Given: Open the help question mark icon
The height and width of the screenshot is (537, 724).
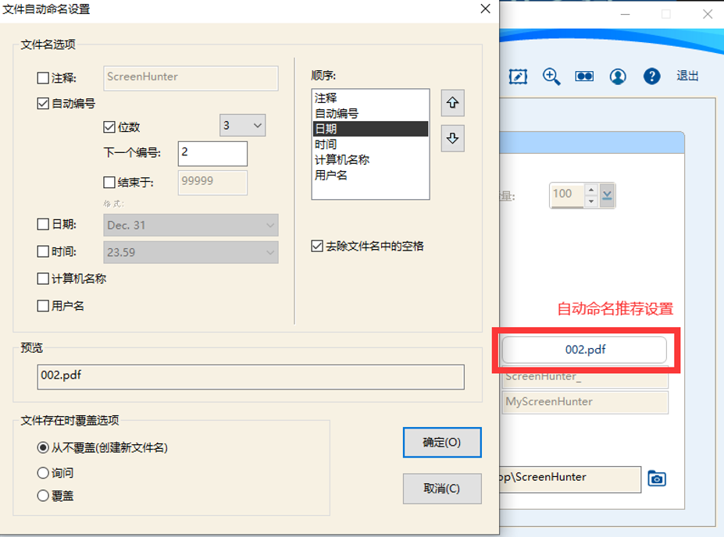Looking at the screenshot, I should click(x=651, y=76).
